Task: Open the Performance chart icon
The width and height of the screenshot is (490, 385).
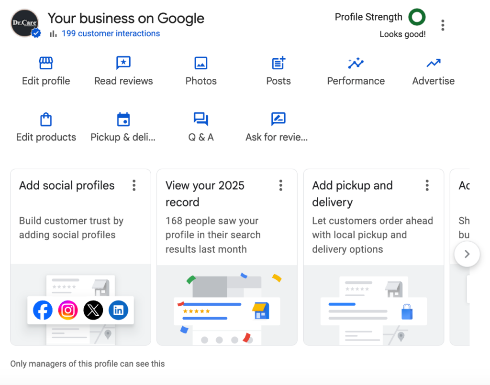Action: pos(356,63)
